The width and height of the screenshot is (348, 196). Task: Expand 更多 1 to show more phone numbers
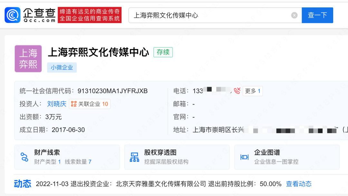pyautogui.click(x=253, y=91)
